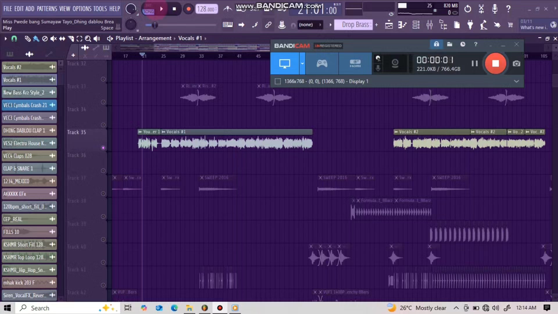Toggle the record button in the transport

188,9
